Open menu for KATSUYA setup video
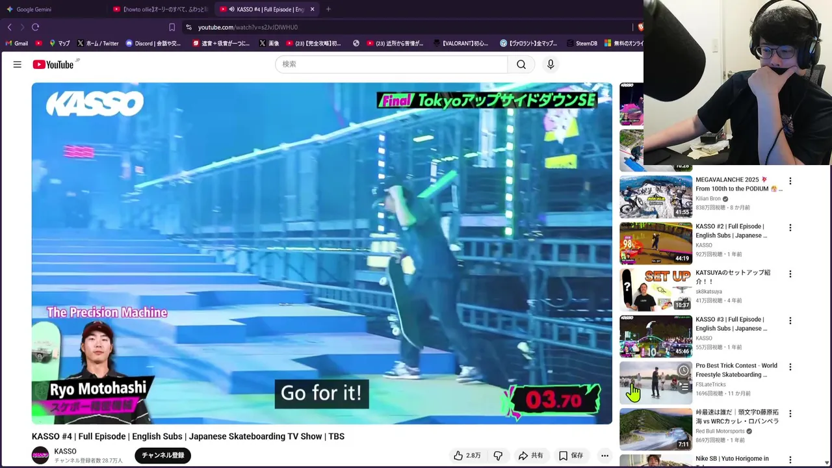Screen dimensions: 832x468 pos(790,274)
